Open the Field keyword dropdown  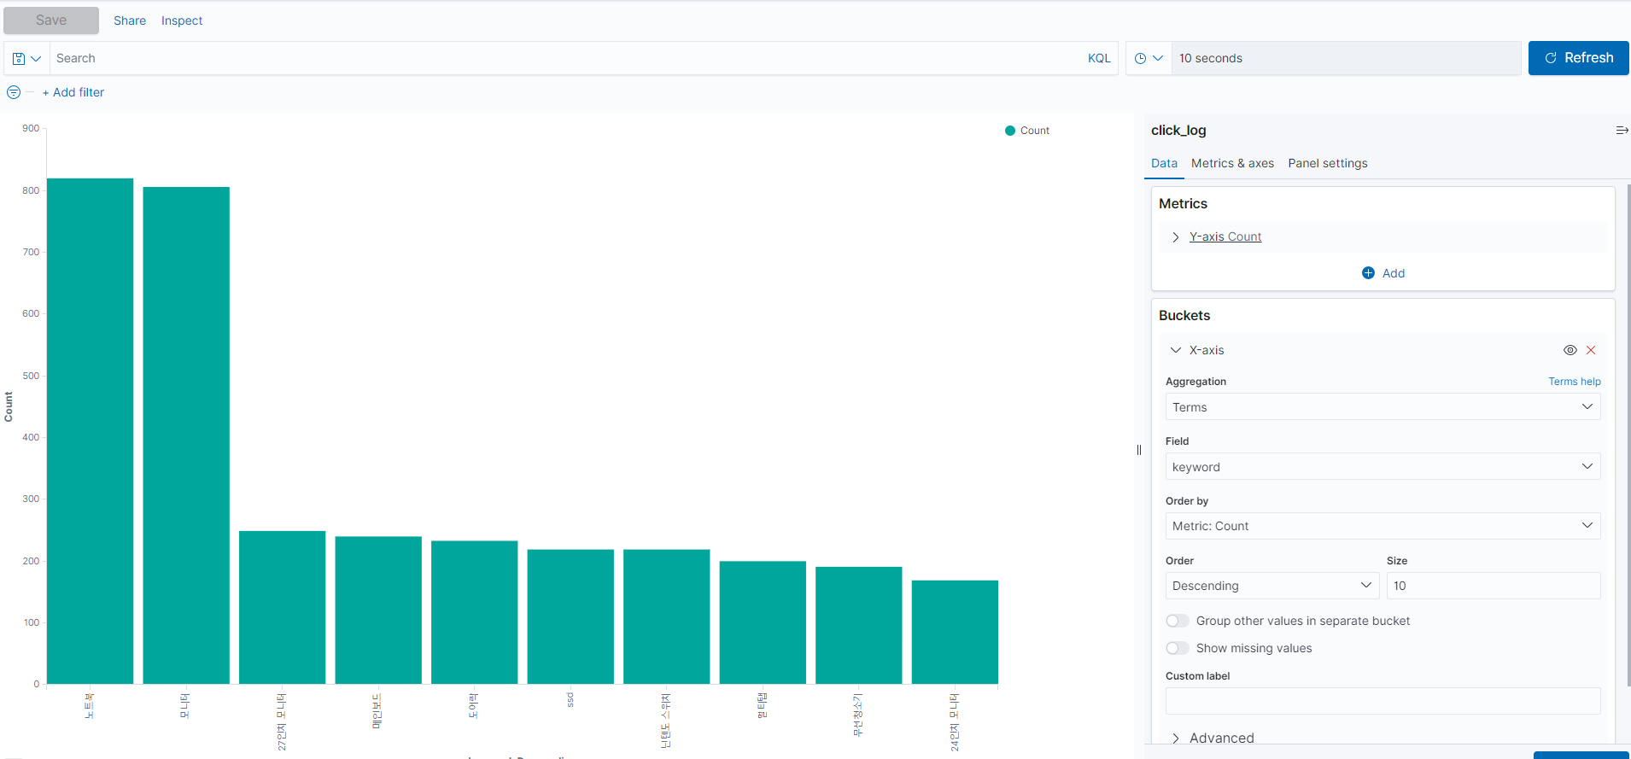click(1383, 467)
